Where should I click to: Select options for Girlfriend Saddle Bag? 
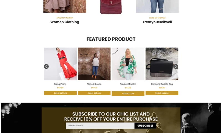point(162,93)
